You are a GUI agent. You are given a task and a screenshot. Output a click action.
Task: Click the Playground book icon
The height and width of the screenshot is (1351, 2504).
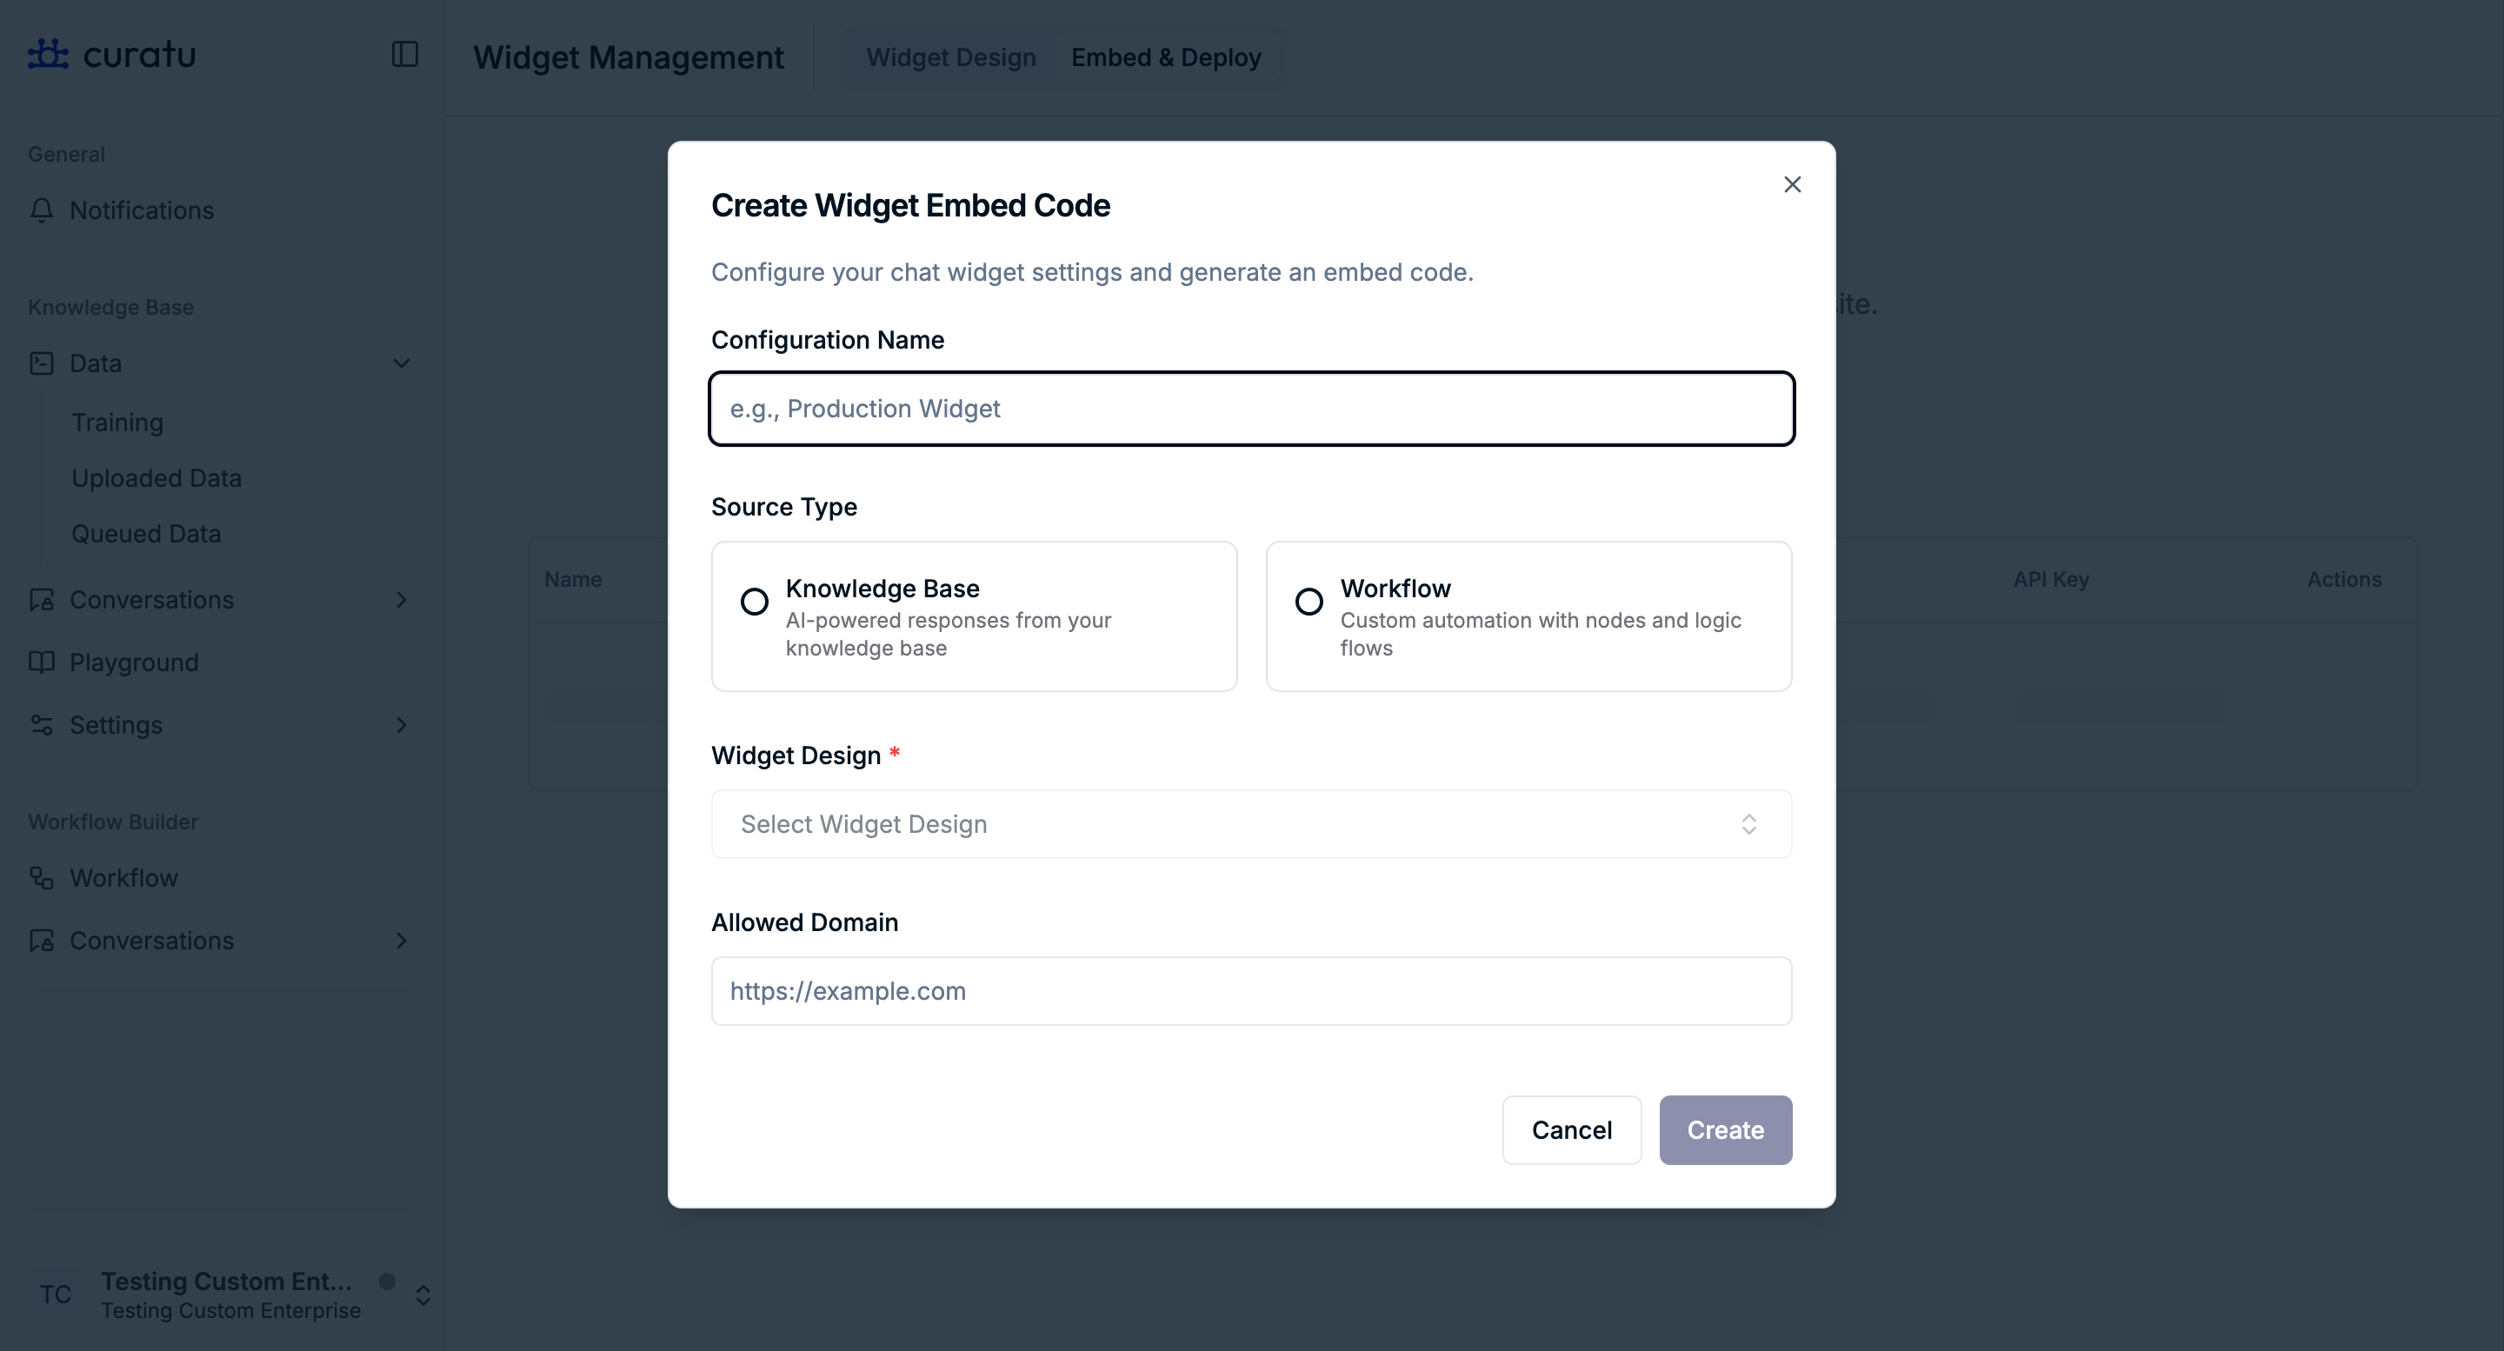pyautogui.click(x=42, y=662)
